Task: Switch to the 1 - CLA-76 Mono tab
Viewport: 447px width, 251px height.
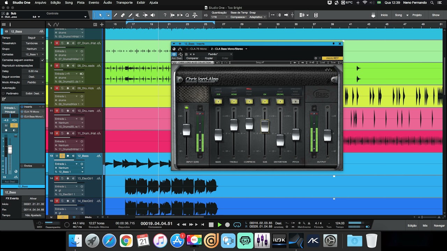Action: (196, 49)
